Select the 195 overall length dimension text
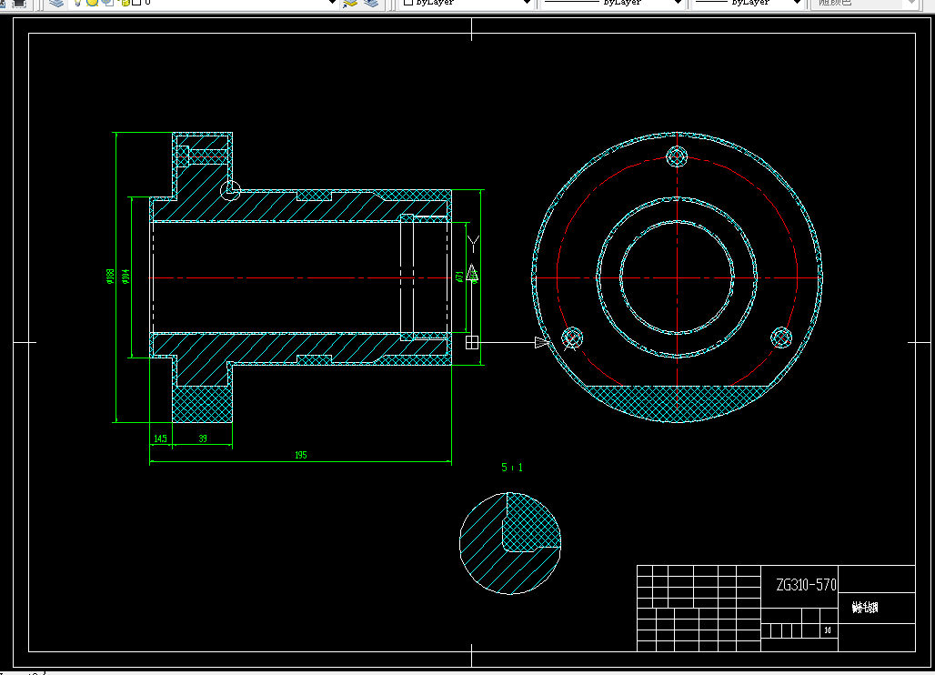Screen dimensions: 935x675 tap(300, 455)
